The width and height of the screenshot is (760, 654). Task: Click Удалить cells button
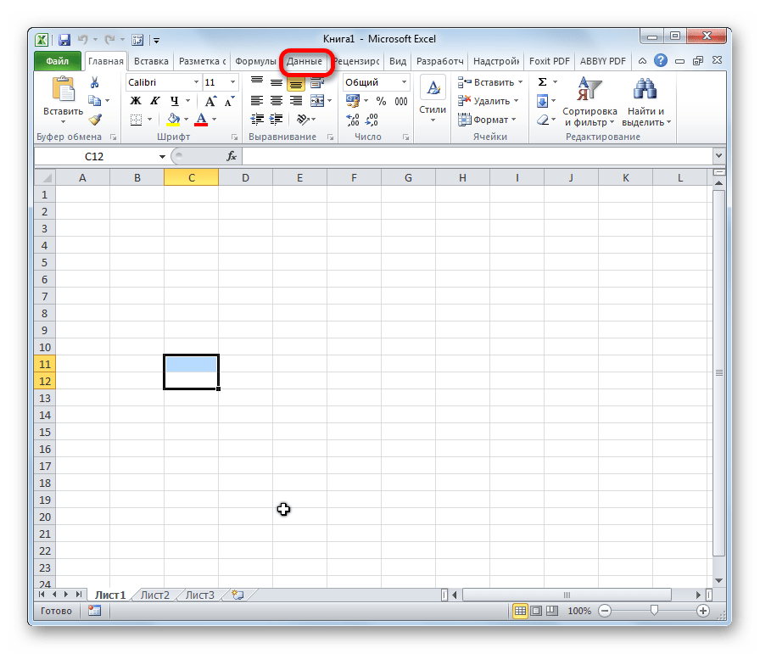[x=488, y=101]
